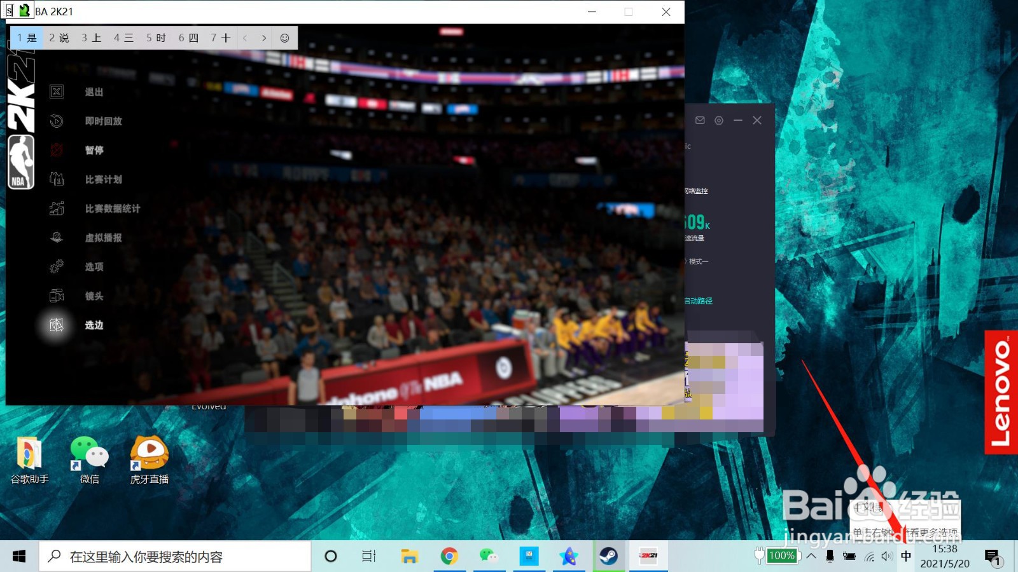This screenshot has width=1018, height=572.
Task: Open the 比赛数据统计 stats icon
Action: coord(57,208)
